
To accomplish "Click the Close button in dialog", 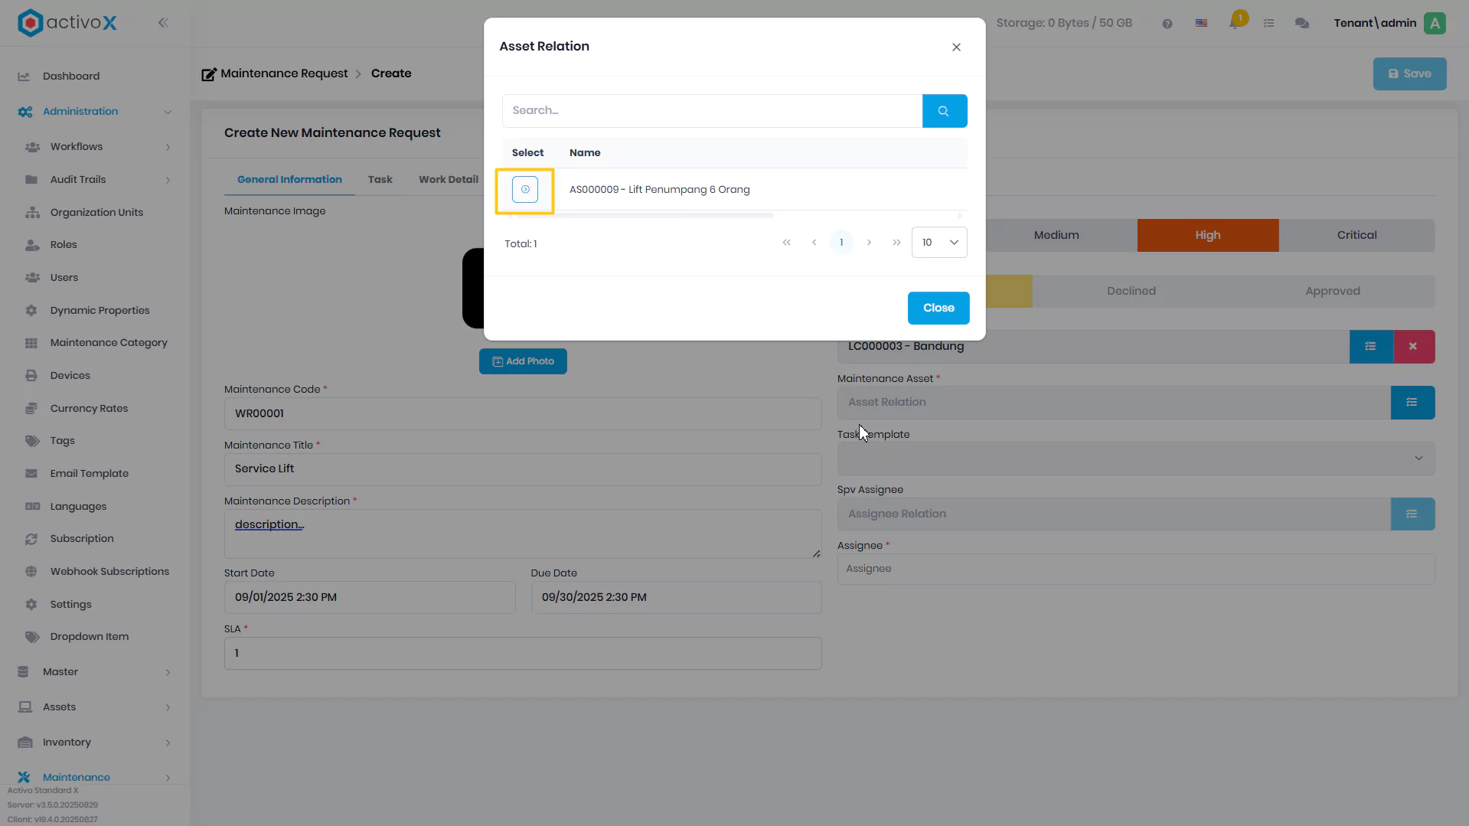I will click(939, 309).
